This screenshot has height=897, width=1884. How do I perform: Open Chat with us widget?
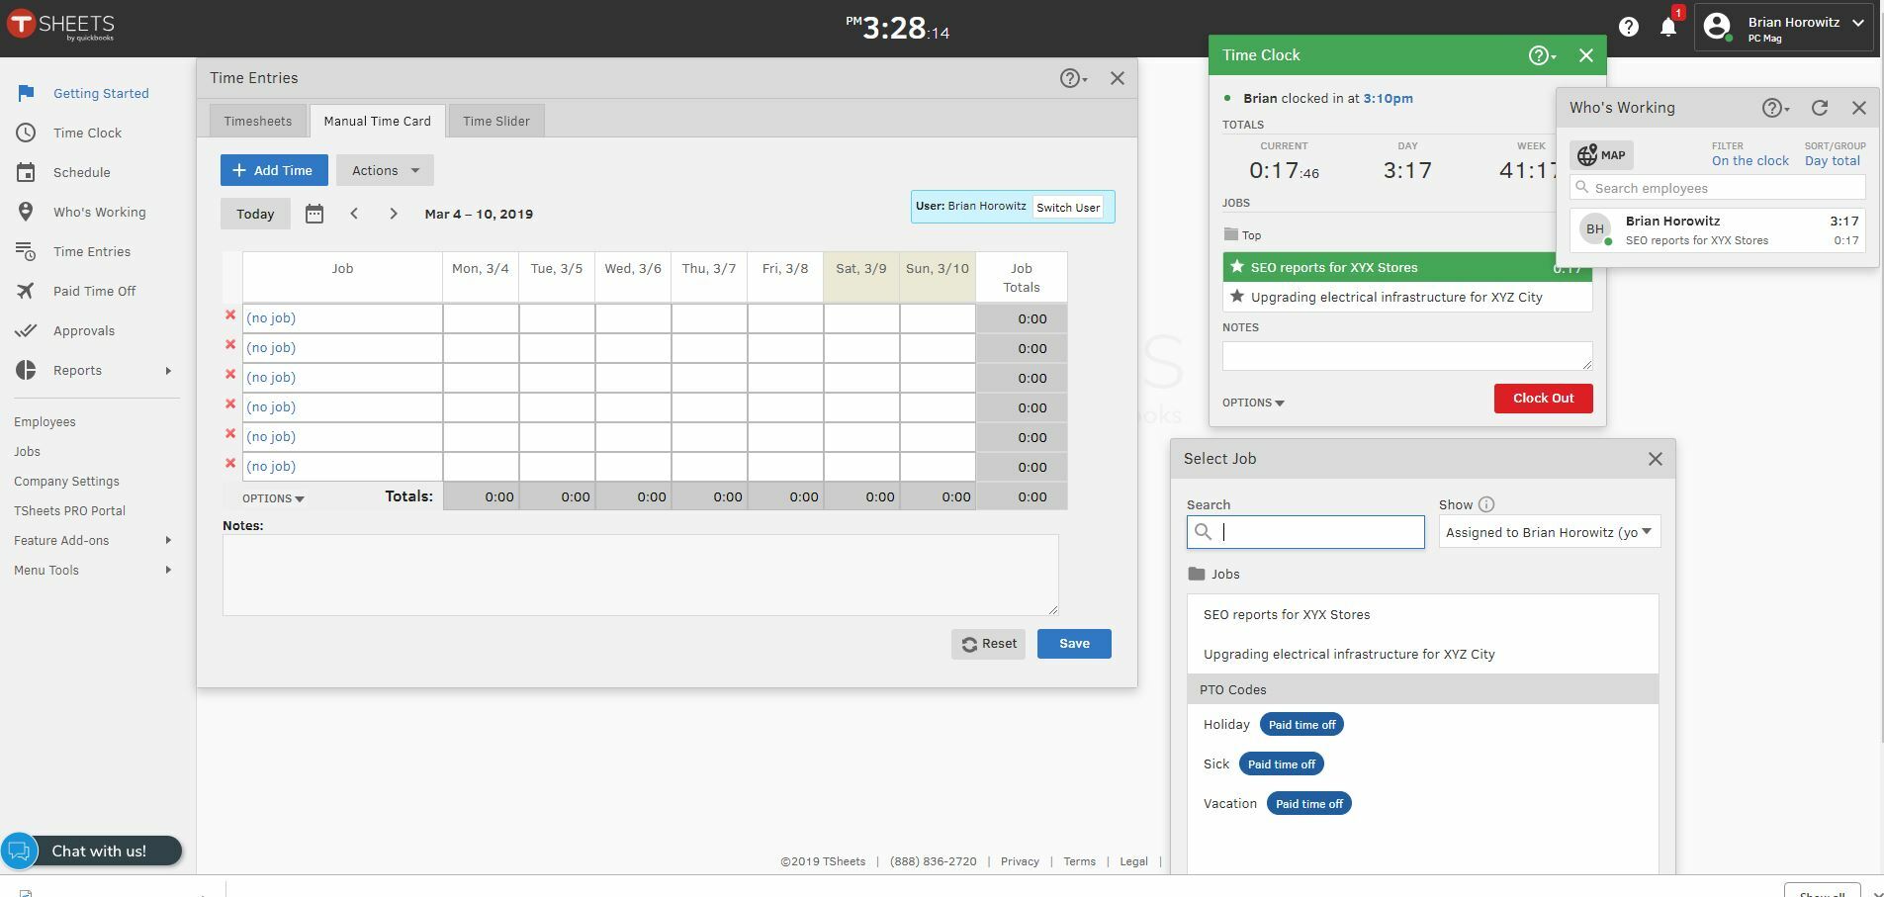(91, 851)
